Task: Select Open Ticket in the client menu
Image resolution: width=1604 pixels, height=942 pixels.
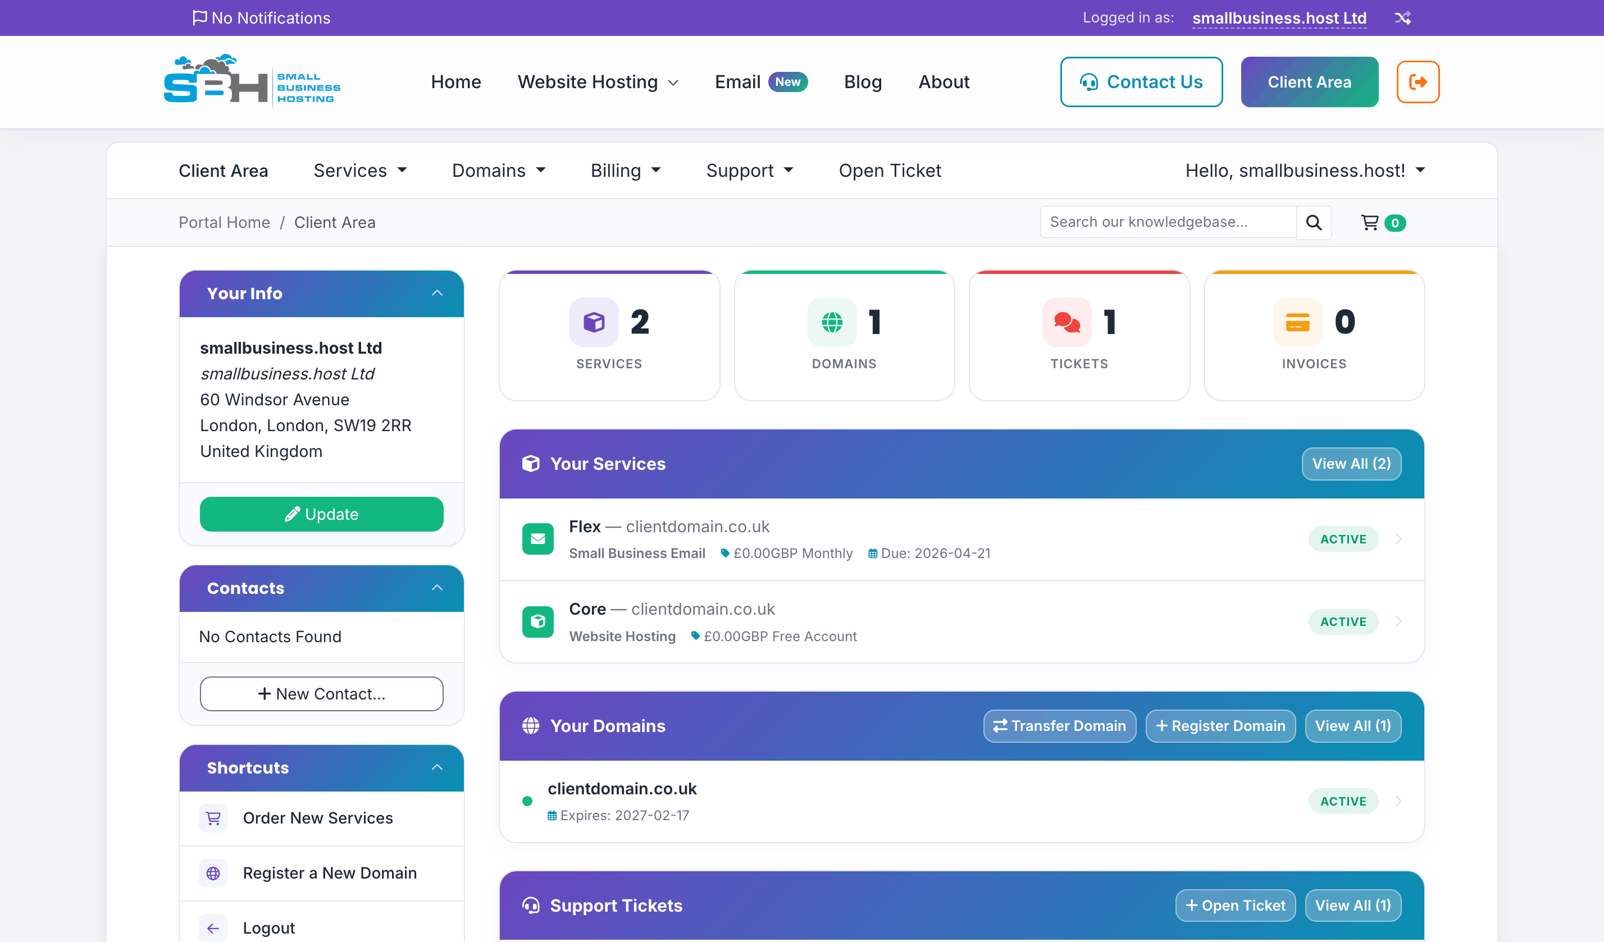Action: coord(890,171)
